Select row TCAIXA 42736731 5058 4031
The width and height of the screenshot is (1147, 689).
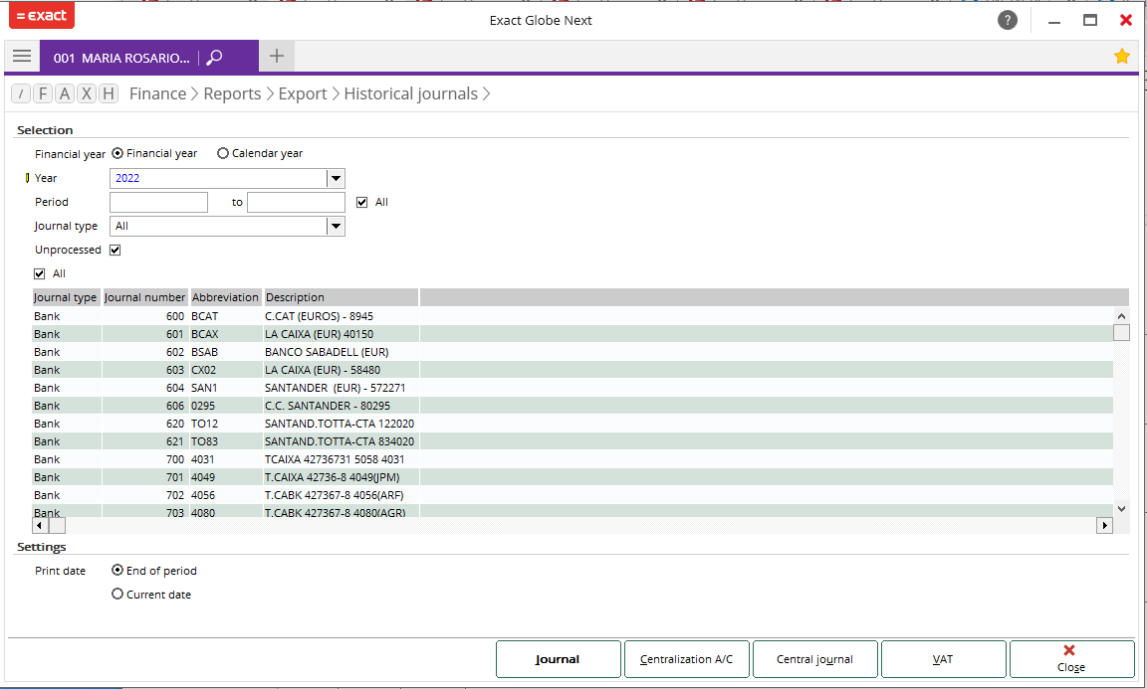click(573, 459)
